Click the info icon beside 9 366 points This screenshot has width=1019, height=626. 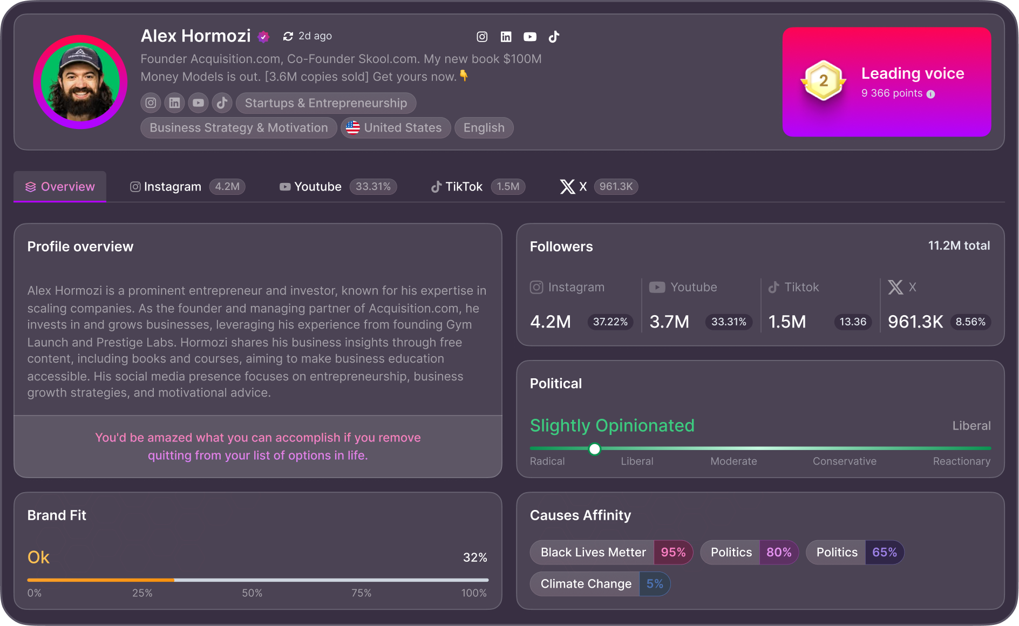click(x=930, y=94)
